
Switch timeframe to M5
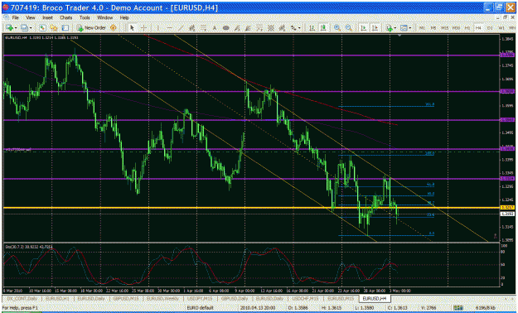click(433, 28)
